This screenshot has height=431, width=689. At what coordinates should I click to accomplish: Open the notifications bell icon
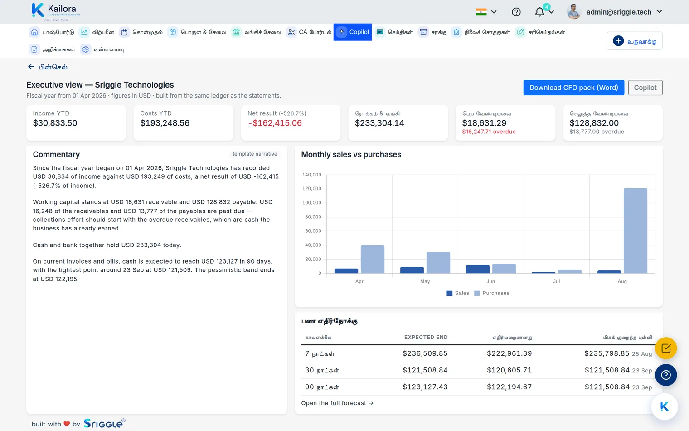pos(539,12)
